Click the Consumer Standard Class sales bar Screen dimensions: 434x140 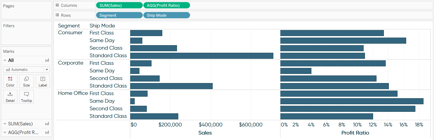pos(201,56)
